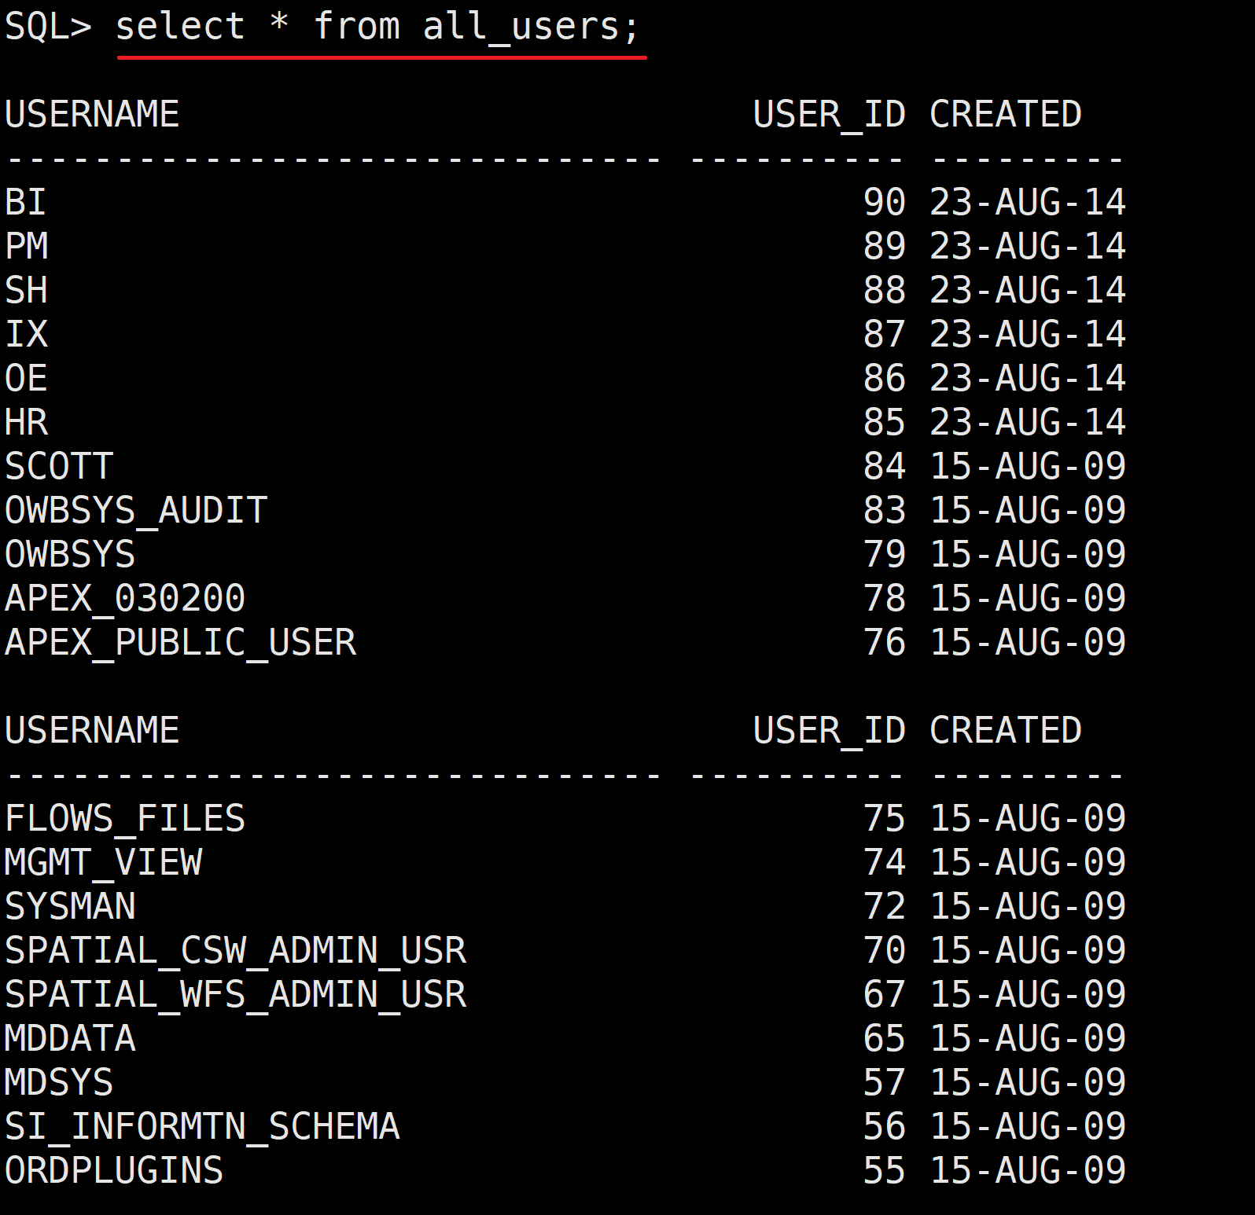Click the first USERNAME column header
Screen dimensions: 1255x1215
pyautogui.click(x=92, y=115)
